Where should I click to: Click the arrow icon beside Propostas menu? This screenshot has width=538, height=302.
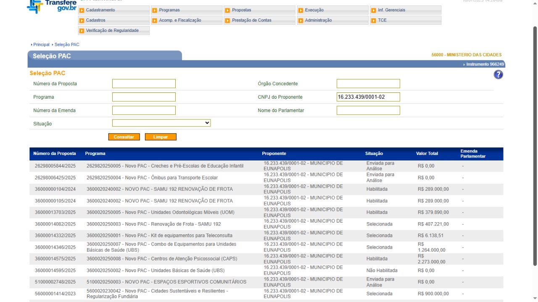coord(227,10)
